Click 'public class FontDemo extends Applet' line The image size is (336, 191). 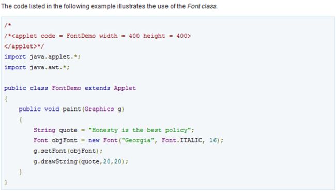point(70,88)
